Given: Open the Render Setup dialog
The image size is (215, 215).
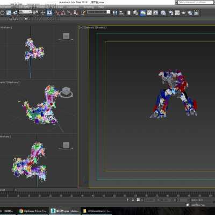Looking at the screenshot, I should [170, 13].
